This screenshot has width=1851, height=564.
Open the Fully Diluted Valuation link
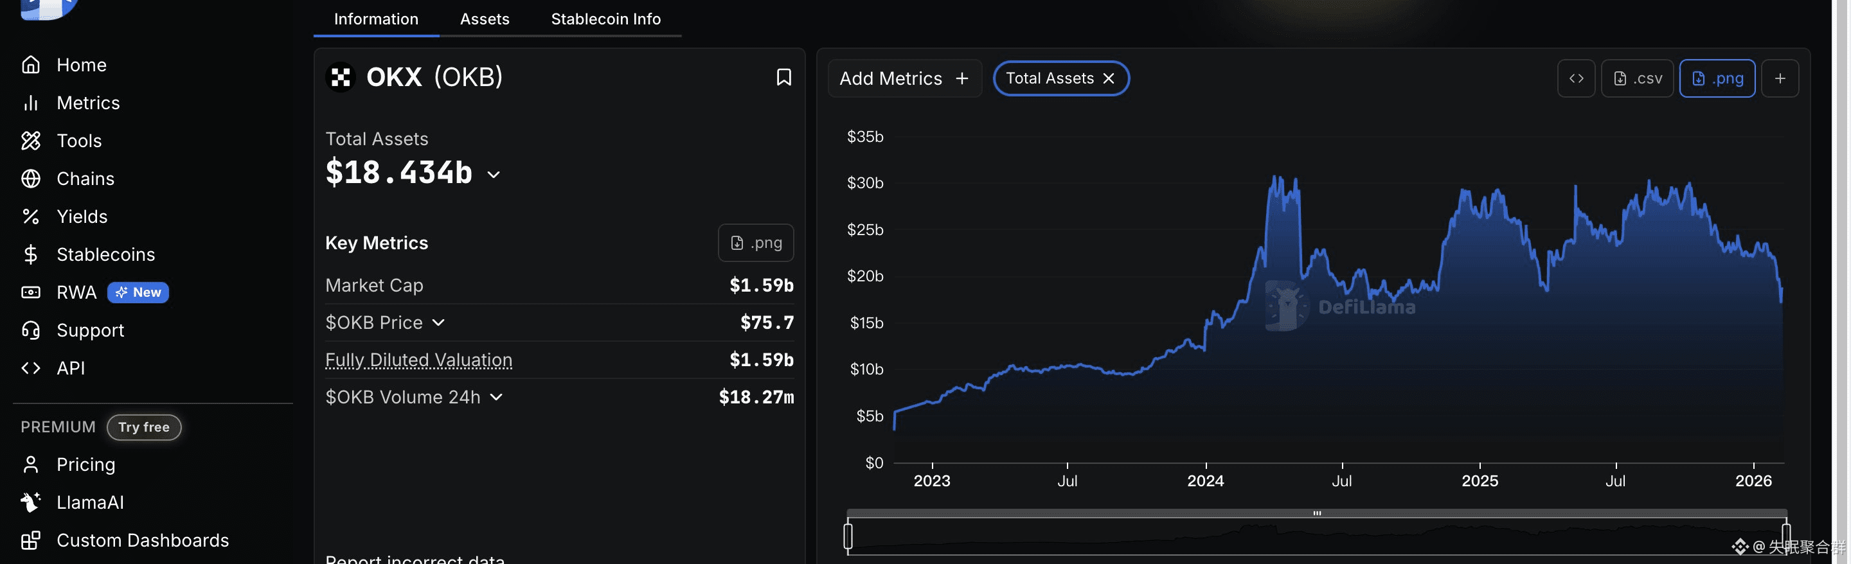pyautogui.click(x=418, y=359)
